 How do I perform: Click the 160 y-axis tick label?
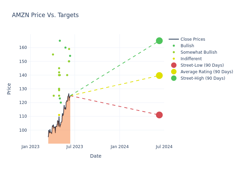pyautogui.click(x=23, y=48)
